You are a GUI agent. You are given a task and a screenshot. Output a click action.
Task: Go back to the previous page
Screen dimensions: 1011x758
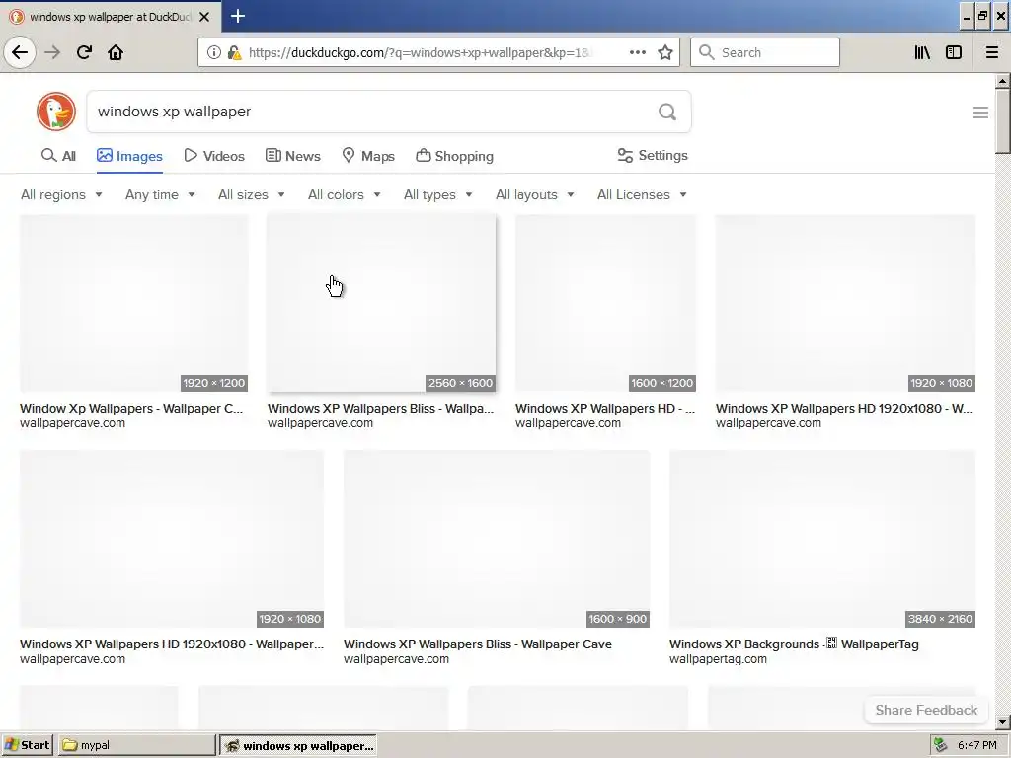20,52
